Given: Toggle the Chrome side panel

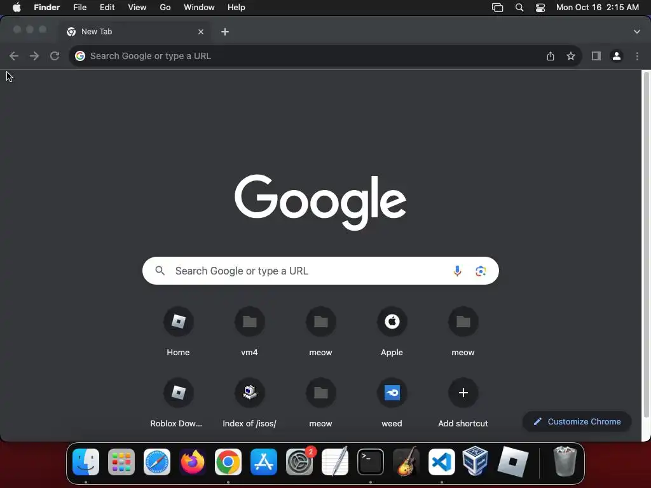Looking at the screenshot, I should pyautogui.click(x=596, y=56).
